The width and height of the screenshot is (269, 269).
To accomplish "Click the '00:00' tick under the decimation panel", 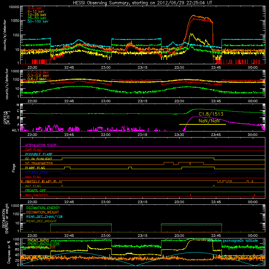I will pyautogui.click(x=253, y=236).
